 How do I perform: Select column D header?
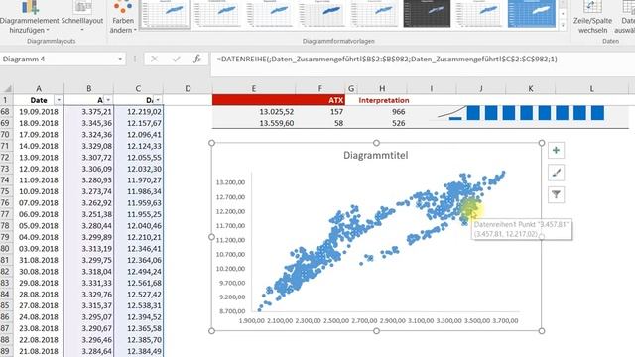(188, 88)
